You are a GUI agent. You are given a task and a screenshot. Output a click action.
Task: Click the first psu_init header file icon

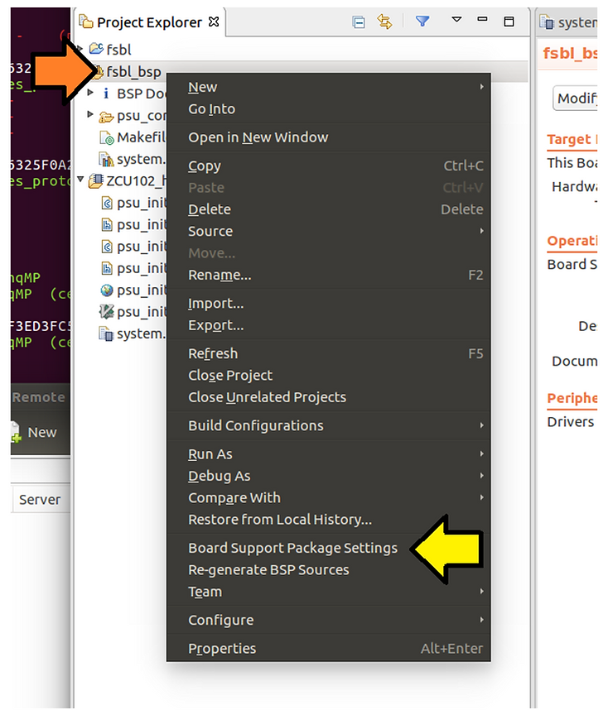coord(107,224)
